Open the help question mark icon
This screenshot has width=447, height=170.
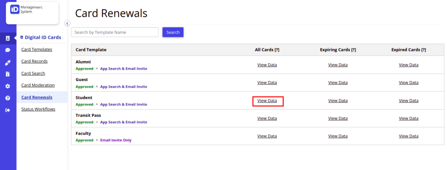8,98
